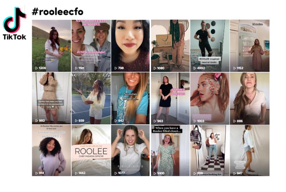Click the play icon showing 4992 views
Screen dimensions: 286x192
pyautogui.click(x=195, y=68)
